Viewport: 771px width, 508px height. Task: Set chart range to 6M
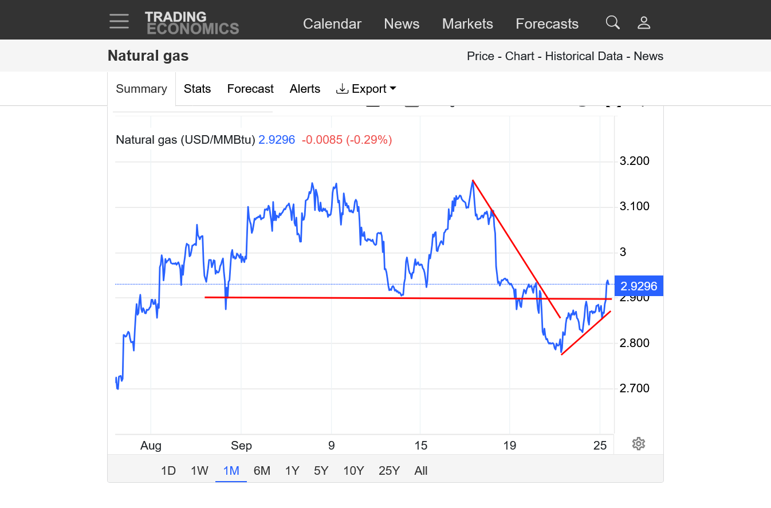(x=262, y=471)
